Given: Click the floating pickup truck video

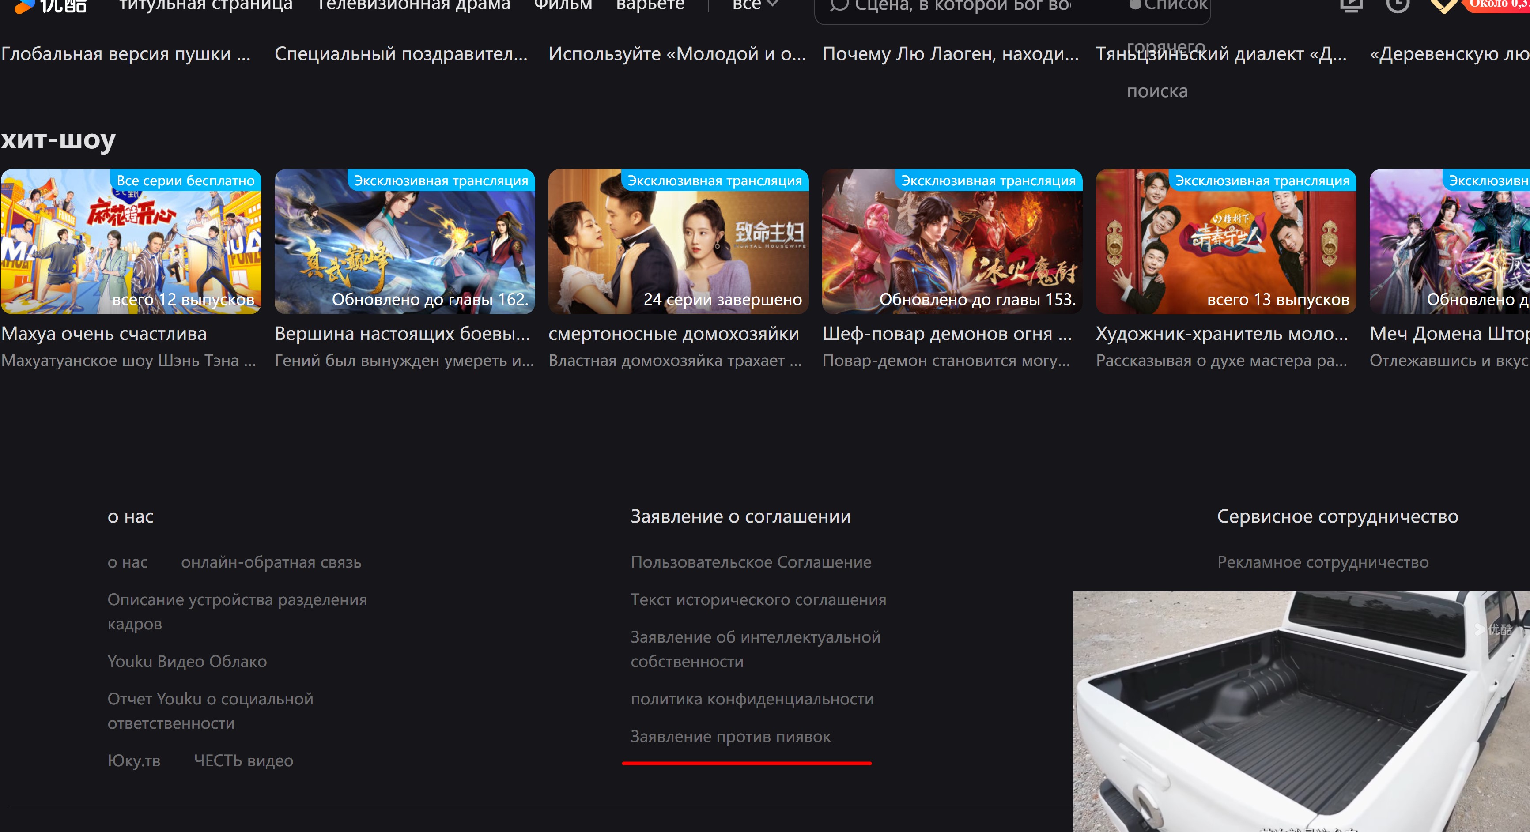Looking at the screenshot, I should point(1301,712).
